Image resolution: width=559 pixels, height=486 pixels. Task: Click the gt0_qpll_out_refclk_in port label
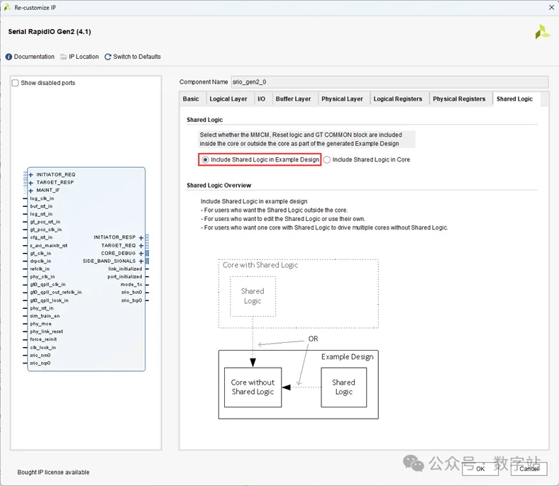[56, 293]
